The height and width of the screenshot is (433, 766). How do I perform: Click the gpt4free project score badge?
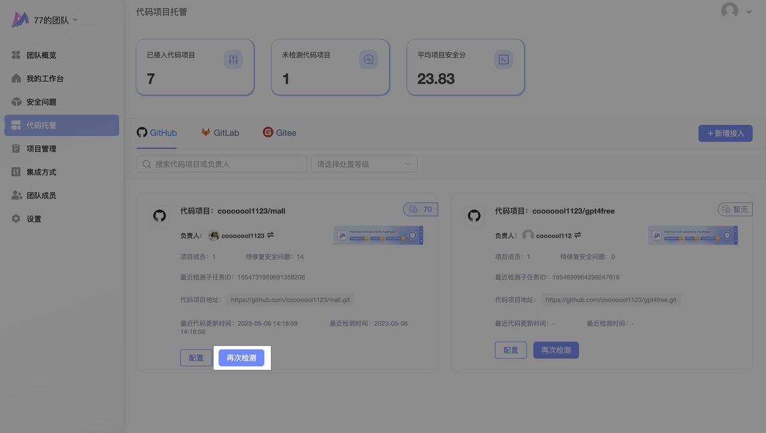[735, 209]
